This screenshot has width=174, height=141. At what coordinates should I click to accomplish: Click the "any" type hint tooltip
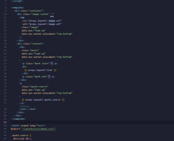[52, 16]
